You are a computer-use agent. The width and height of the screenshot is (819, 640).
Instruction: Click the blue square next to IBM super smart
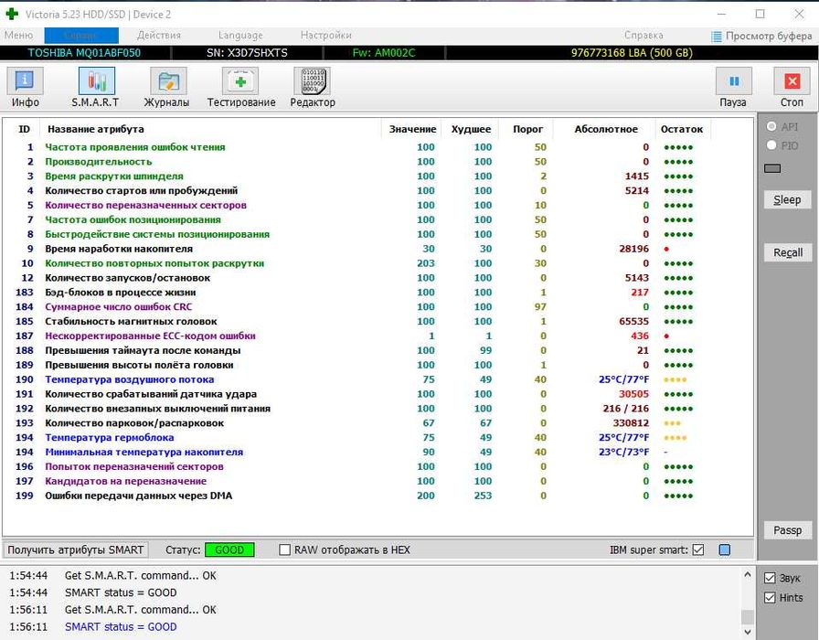725,550
